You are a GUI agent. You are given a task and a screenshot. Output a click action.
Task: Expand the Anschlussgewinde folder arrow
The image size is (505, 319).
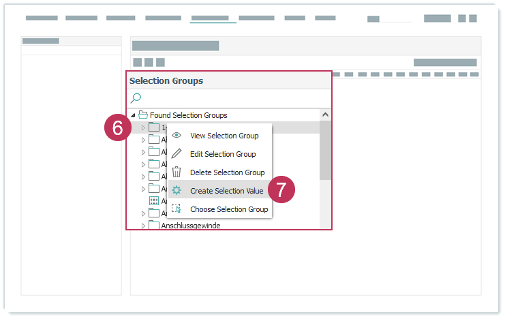click(143, 226)
